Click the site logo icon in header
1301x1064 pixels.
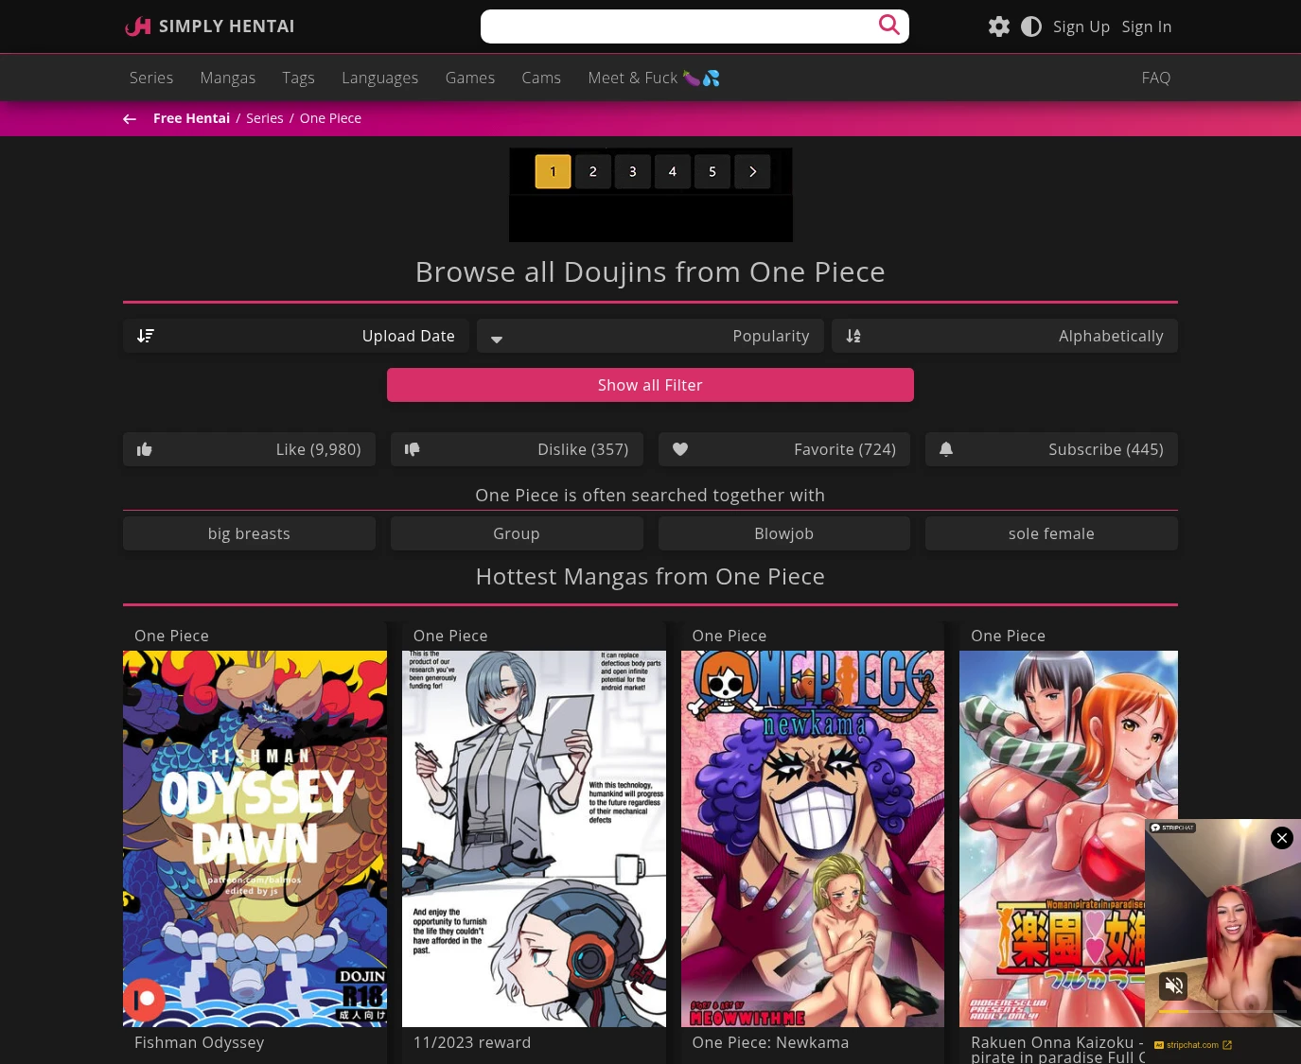click(x=138, y=26)
